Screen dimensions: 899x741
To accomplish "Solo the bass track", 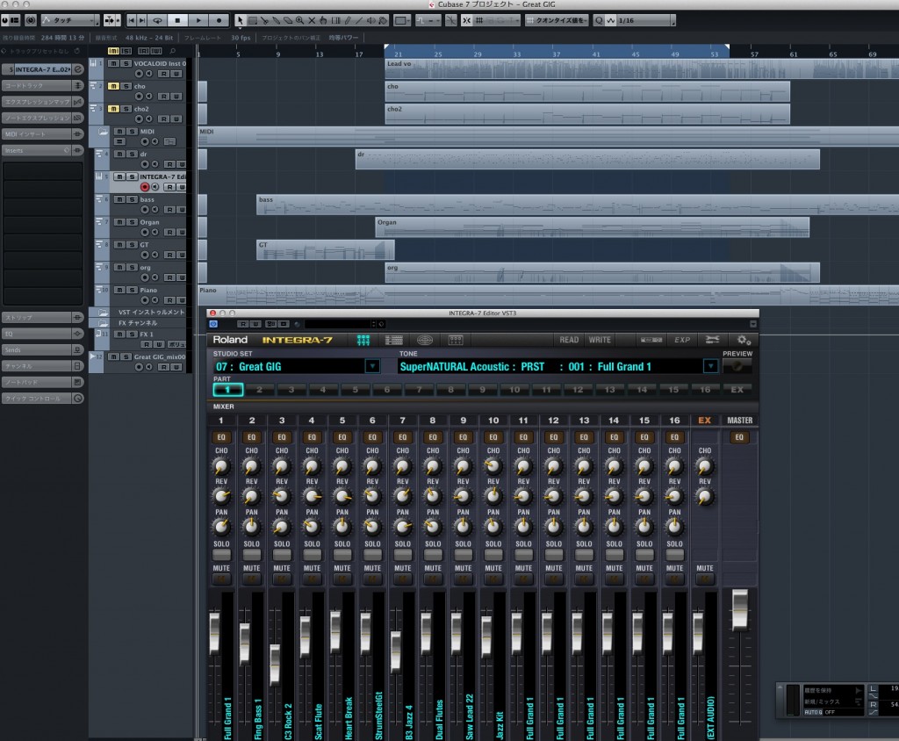I will click(x=132, y=199).
